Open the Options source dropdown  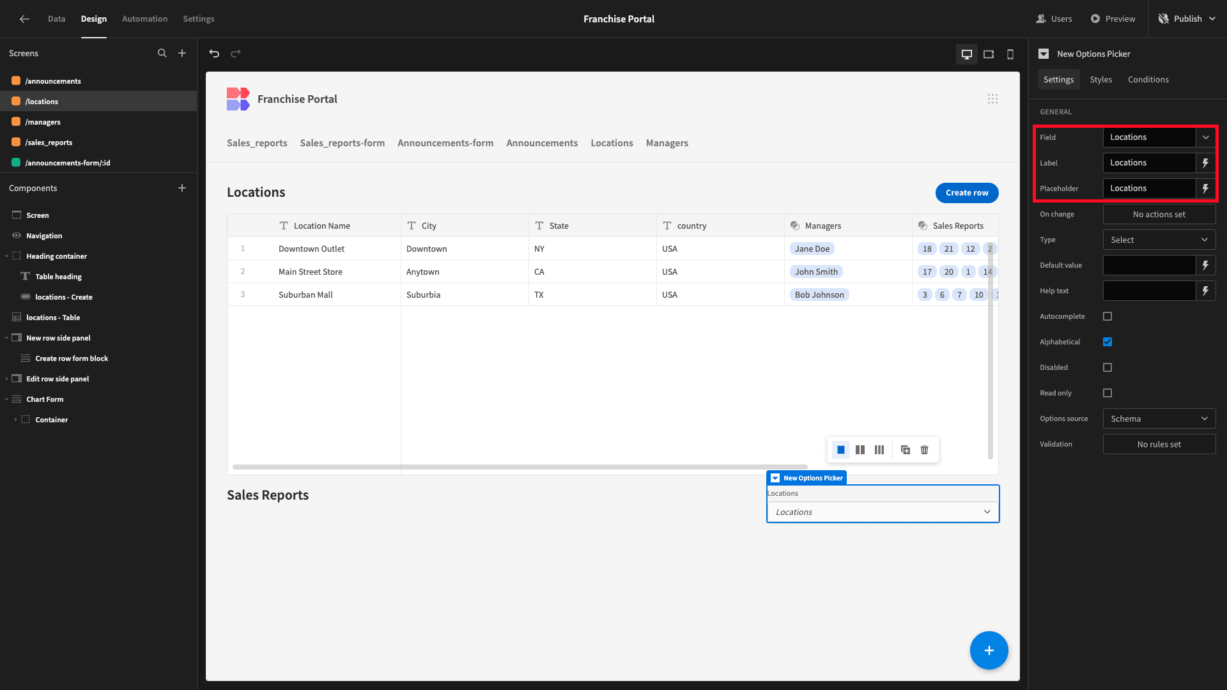click(x=1159, y=418)
